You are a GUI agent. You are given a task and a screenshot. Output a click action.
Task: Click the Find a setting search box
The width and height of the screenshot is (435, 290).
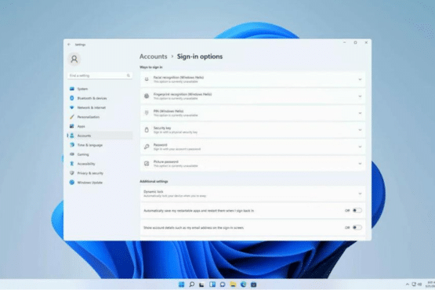pyautogui.click(x=100, y=75)
